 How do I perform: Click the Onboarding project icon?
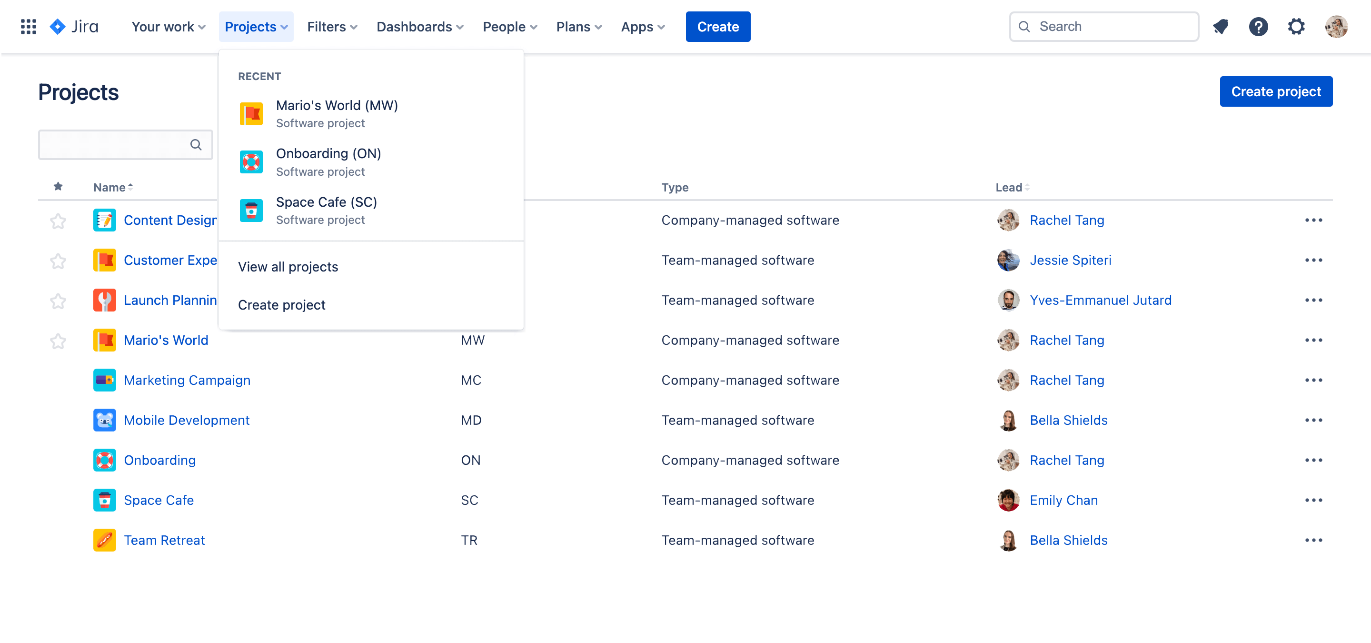(251, 161)
